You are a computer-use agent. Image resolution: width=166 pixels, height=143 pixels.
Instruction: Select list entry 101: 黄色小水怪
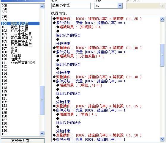(x=20, y=27)
